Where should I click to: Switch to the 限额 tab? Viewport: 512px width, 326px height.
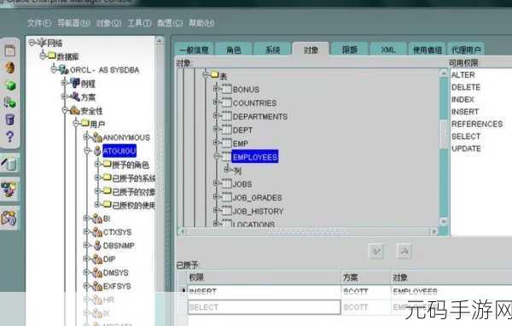(350, 49)
